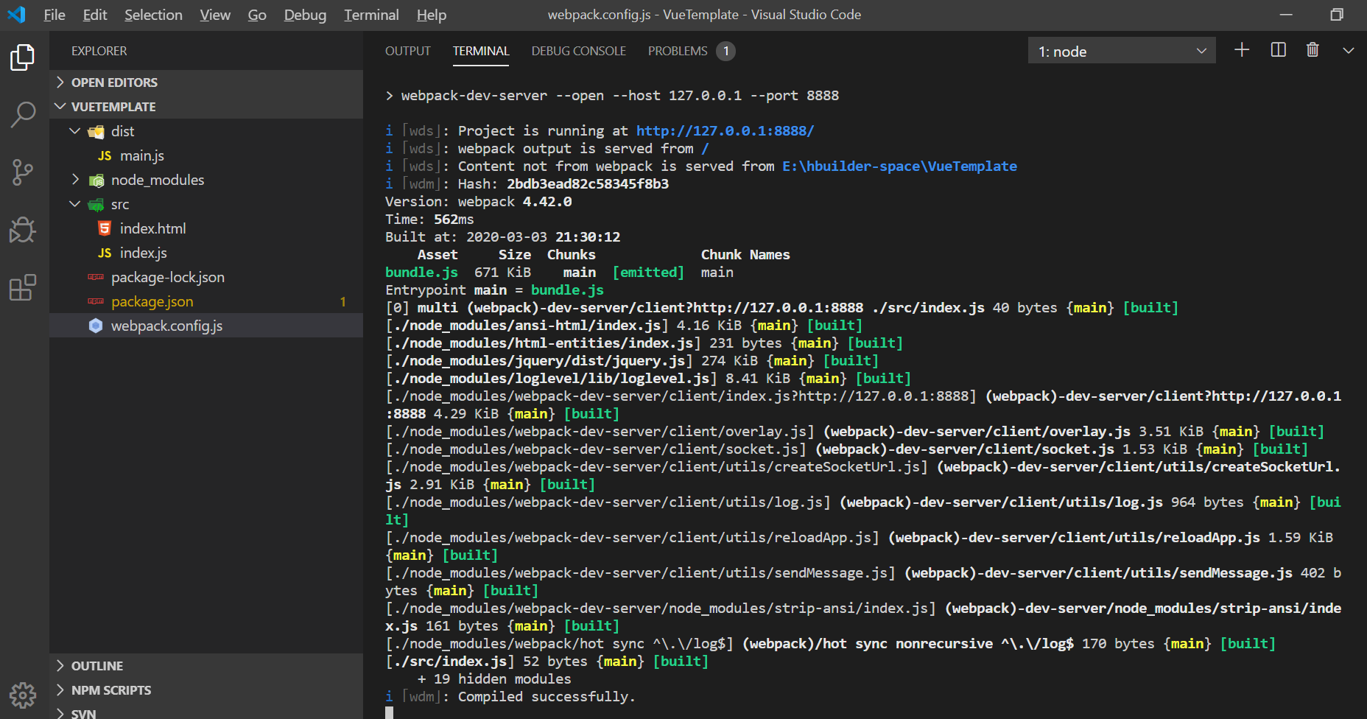Click the dist folder icon

point(96,132)
